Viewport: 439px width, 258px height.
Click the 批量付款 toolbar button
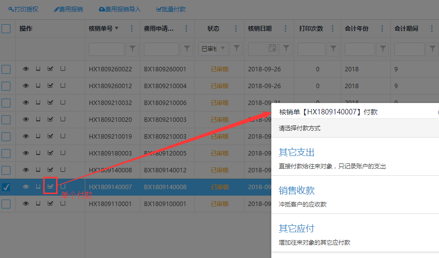pyautogui.click(x=171, y=9)
